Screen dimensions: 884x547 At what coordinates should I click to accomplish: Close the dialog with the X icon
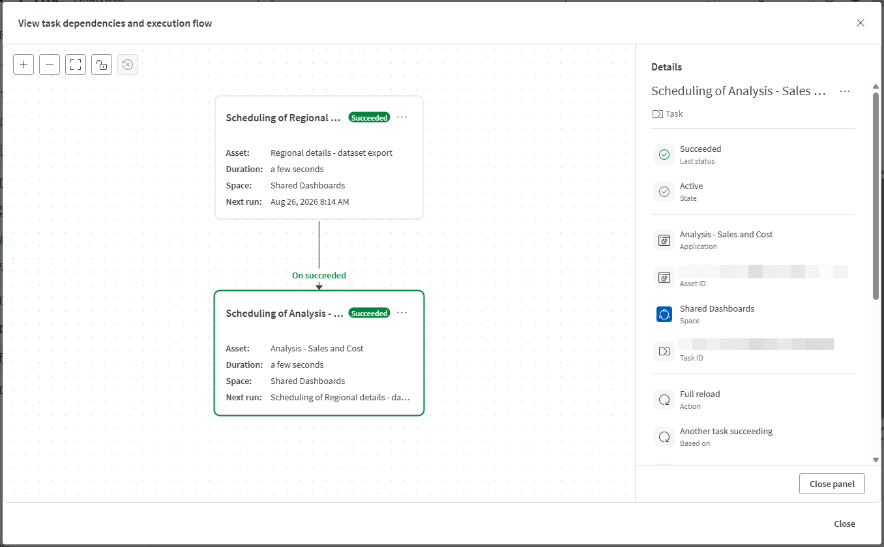(x=861, y=23)
